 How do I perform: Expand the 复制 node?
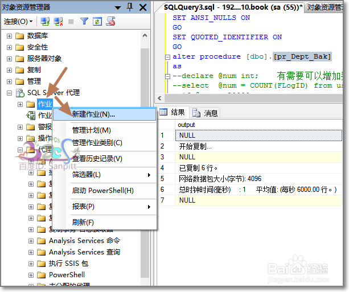click(x=9, y=70)
